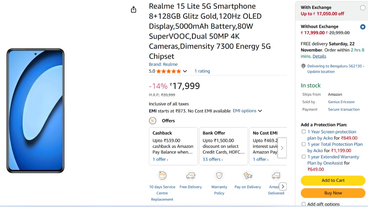This screenshot has width=368, height=207.
Task: Click the Pay on Delivery icon
Action: 247,176
